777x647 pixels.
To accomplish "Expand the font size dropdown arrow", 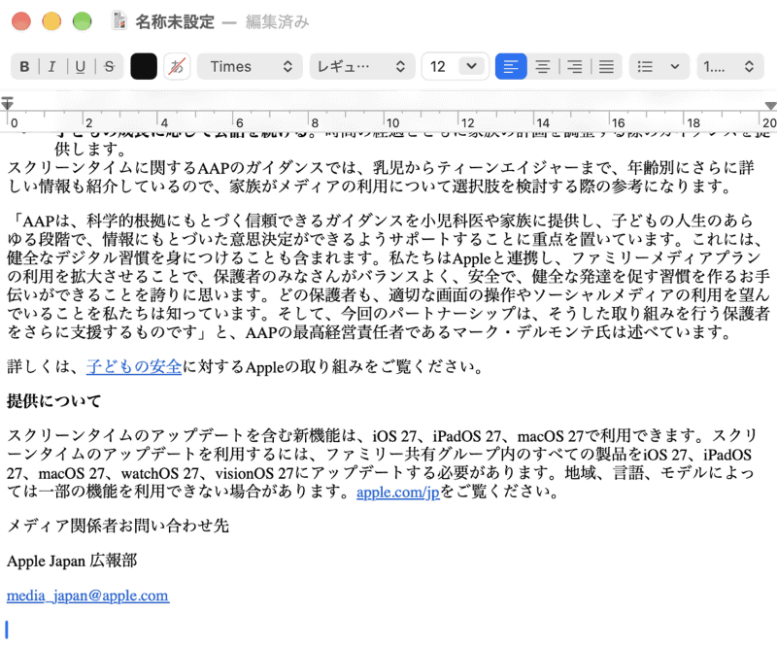I will pos(472,66).
